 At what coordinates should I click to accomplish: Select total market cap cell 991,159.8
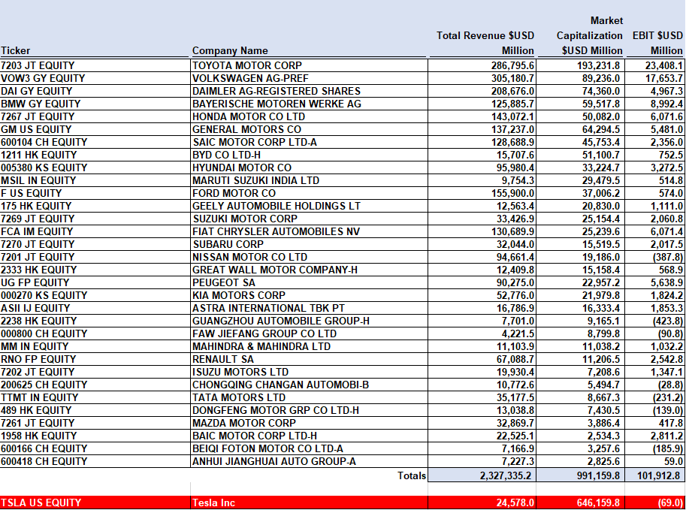pos(581,475)
